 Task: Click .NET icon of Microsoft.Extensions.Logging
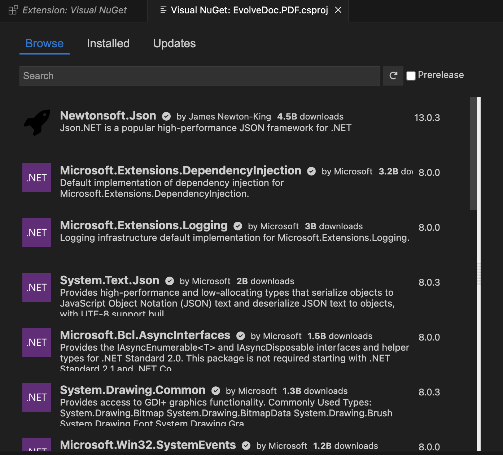pos(37,233)
